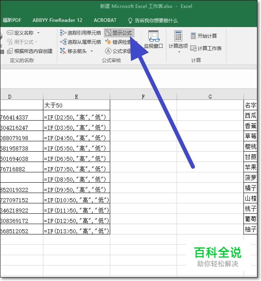
Task: Select the cell ending in 308369172
Action: tap(21, 219)
